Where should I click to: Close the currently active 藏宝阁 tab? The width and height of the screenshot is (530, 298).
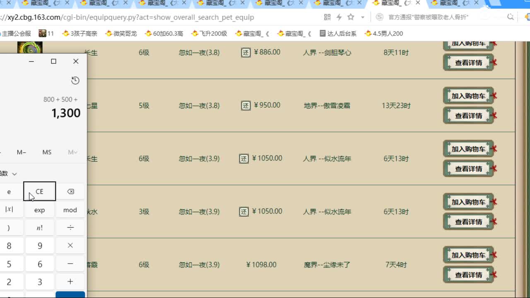point(418,3)
